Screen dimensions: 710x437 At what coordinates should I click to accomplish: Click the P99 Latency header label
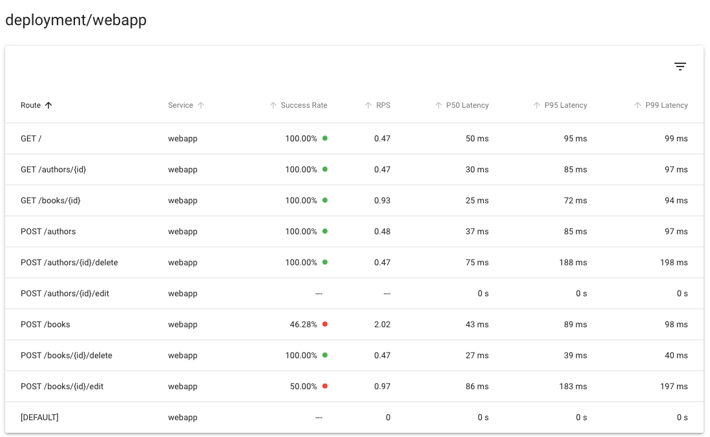click(667, 105)
